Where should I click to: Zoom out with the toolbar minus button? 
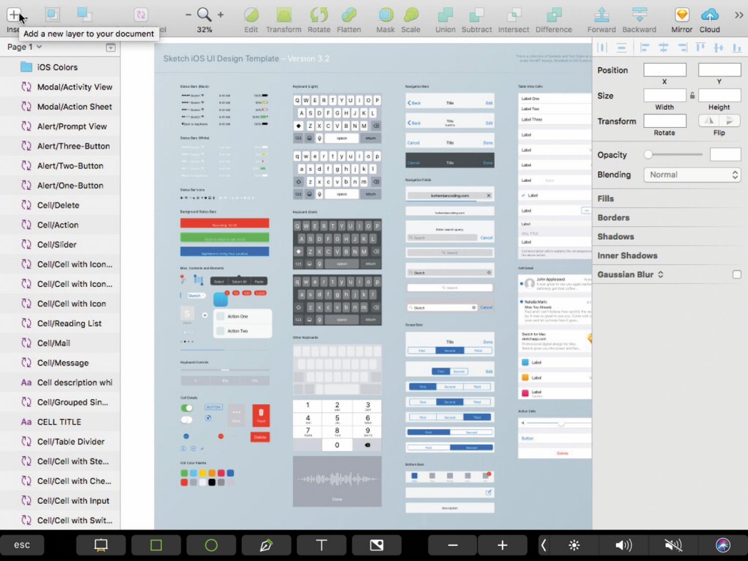click(x=188, y=14)
